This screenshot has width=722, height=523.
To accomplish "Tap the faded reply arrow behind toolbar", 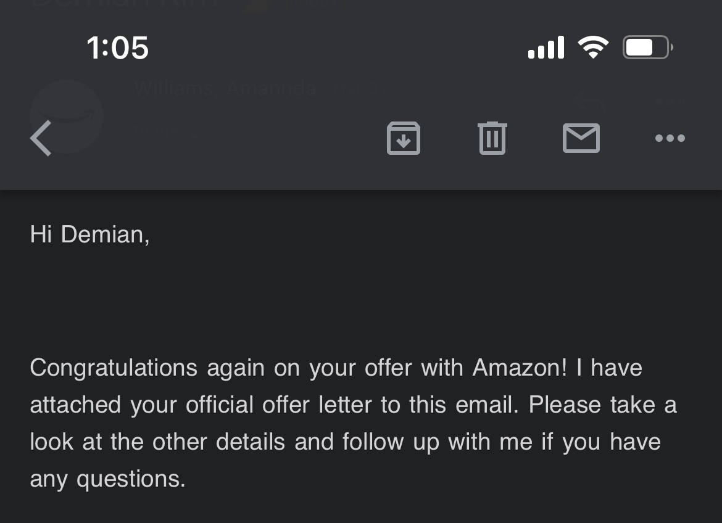I will click(x=589, y=102).
